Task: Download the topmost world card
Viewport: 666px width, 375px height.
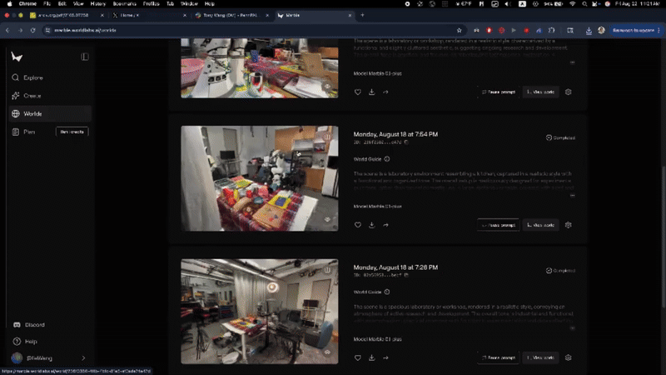Action: point(371,92)
